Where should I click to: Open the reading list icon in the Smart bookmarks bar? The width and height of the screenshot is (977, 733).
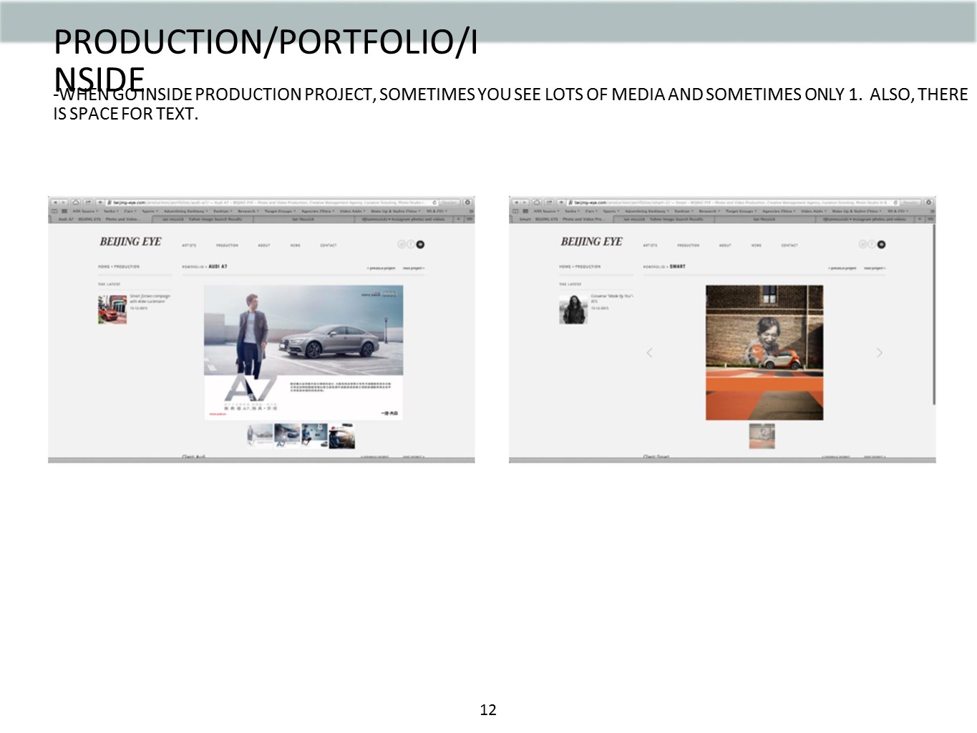point(515,211)
